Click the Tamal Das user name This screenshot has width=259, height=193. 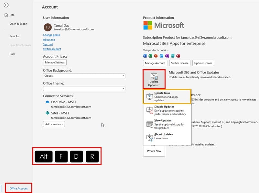click(x=61, y=26)
